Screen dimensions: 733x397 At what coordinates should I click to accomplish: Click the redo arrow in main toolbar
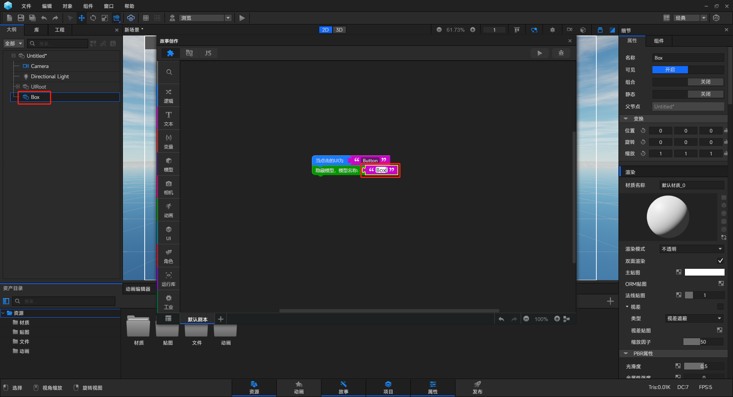click(55, 18)
